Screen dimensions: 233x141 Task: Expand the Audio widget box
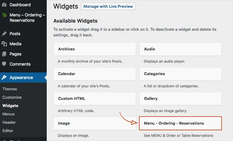pyautogui.click(x=180, y=49)
